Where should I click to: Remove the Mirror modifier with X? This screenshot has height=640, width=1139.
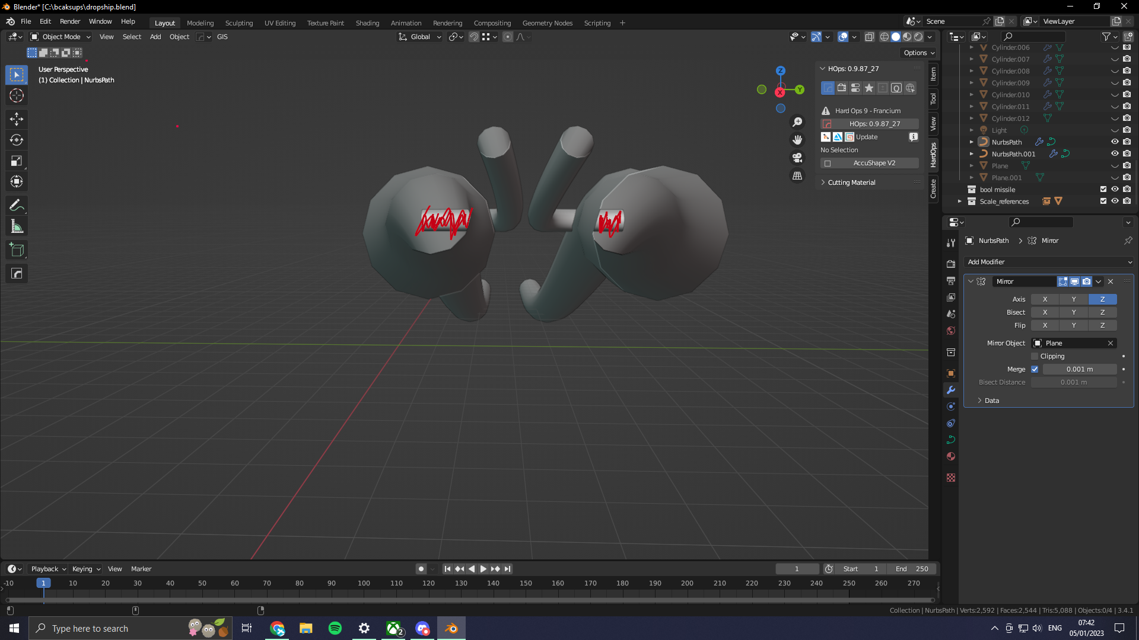tap(1111, 281)
